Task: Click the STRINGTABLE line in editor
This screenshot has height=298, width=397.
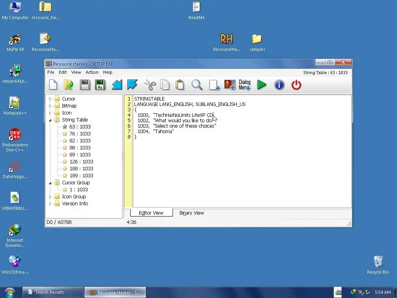Action: pos(149,99)
